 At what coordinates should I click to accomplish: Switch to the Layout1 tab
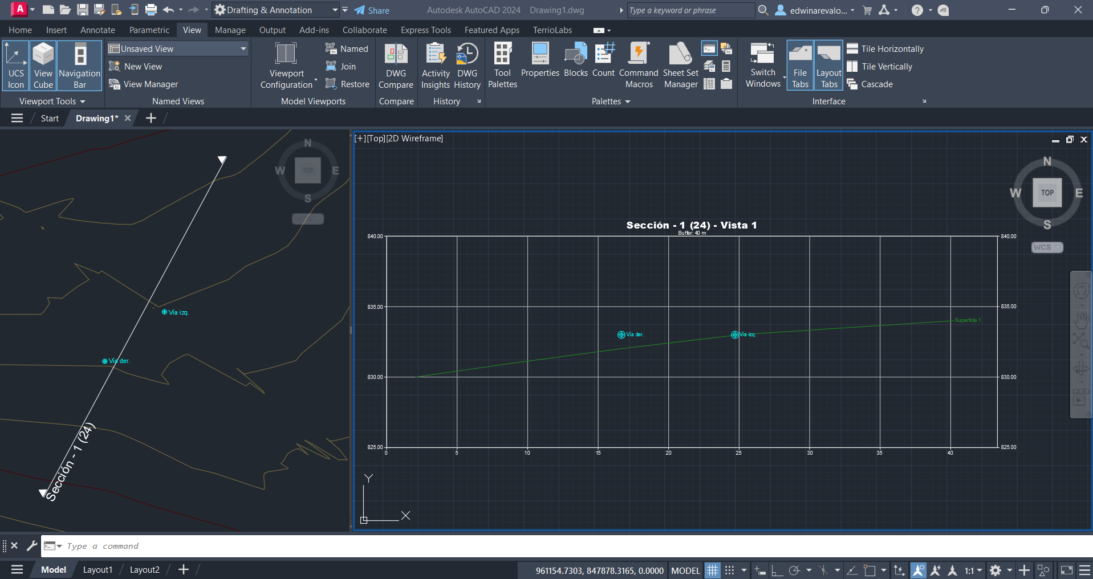(97, 570)
